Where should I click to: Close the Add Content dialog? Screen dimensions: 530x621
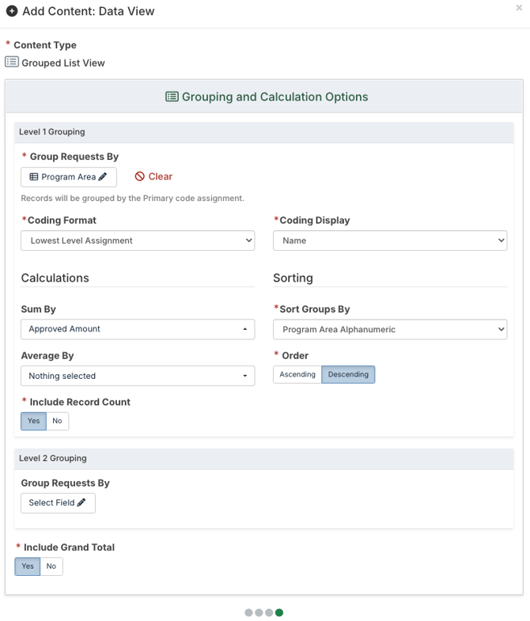[519, 8]
